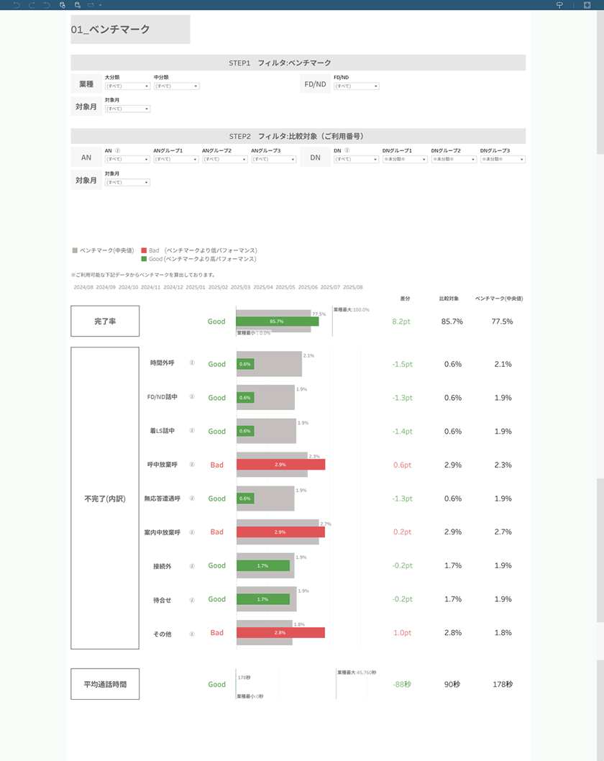Open the ANグループ1 dropdown
Image resolution: width=604 pixels, height=761 pixels.
[x=175, y=160]
